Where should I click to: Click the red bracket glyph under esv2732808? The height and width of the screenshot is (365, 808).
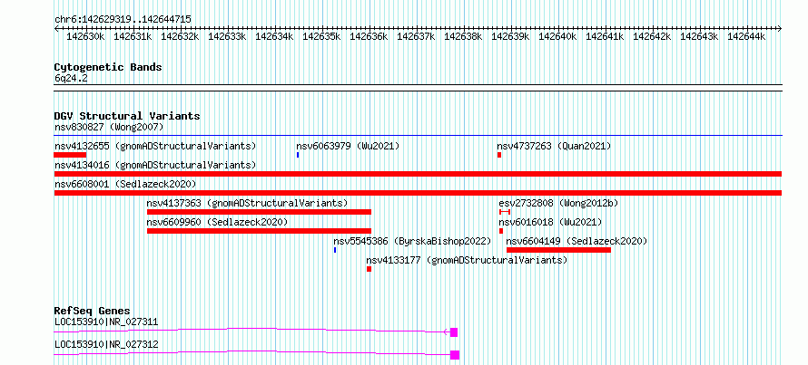(x=505, y=212)
